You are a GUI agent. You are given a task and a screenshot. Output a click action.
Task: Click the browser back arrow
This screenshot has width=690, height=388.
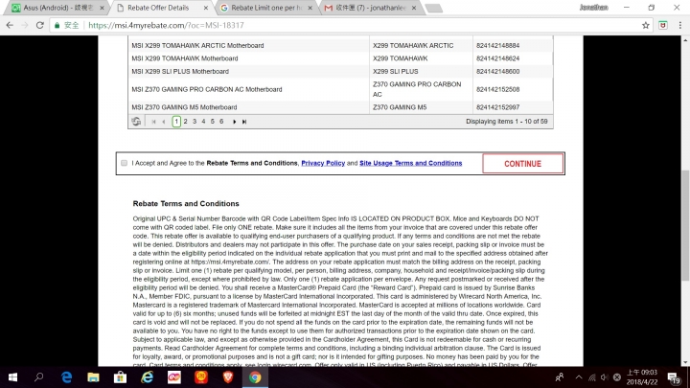(x=10, y=25)
